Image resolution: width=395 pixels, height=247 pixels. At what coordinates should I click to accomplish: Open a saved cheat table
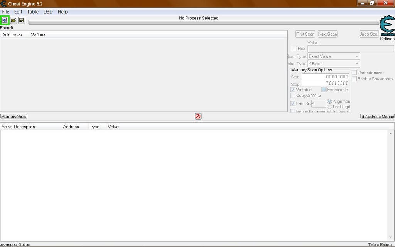pyautogui.click(x=14, y=20)
